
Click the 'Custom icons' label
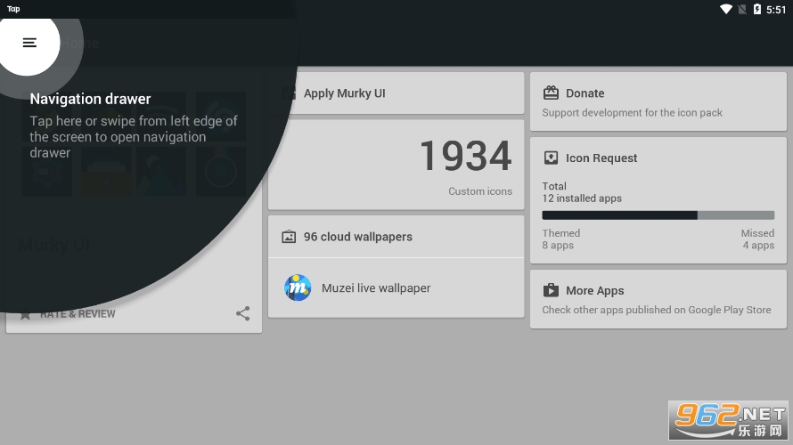pyautogui.click(x=480, y=191)
